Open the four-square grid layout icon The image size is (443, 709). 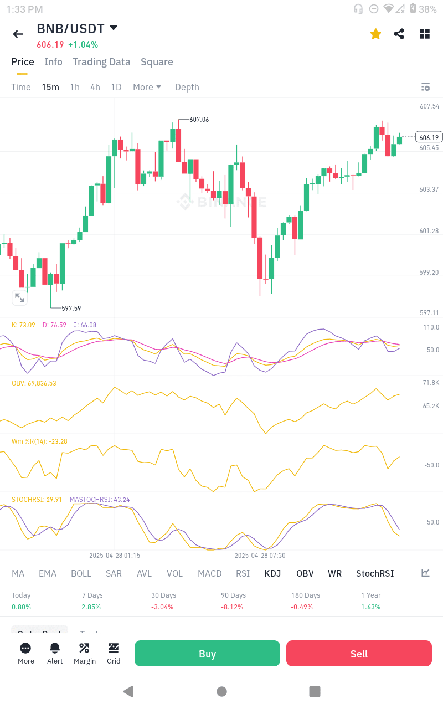[425, 34]
